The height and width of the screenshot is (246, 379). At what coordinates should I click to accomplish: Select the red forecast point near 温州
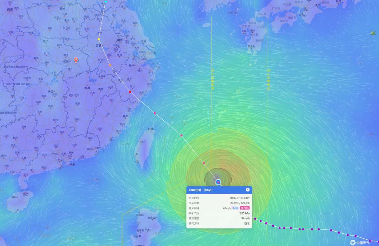[x=130, y=92]
